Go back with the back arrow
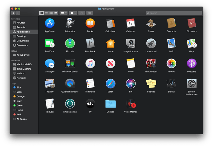This screenshot has width=213, height=147. tap(13, 13)
